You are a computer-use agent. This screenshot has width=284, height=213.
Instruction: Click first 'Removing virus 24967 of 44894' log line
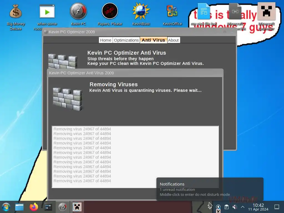(82, 129)
